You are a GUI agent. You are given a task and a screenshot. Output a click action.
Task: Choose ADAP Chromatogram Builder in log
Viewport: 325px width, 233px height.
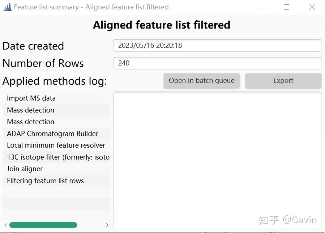[x=52, y=134]
